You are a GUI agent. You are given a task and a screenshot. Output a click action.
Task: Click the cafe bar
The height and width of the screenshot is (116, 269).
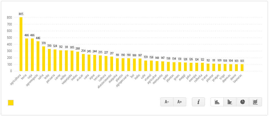click(x=146, y=66)
